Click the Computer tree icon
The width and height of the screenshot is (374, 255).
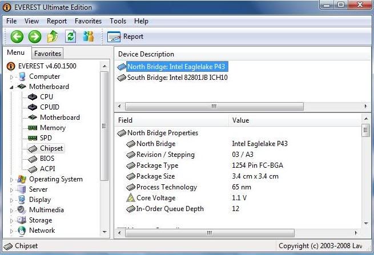(22, 76)
